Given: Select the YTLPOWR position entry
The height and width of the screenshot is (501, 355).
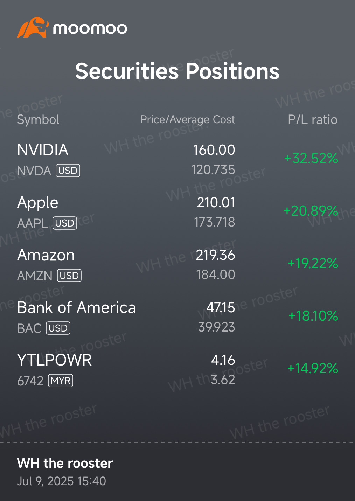Looking at the screenshot, I should pyautogui.click(x=177, y=370).
